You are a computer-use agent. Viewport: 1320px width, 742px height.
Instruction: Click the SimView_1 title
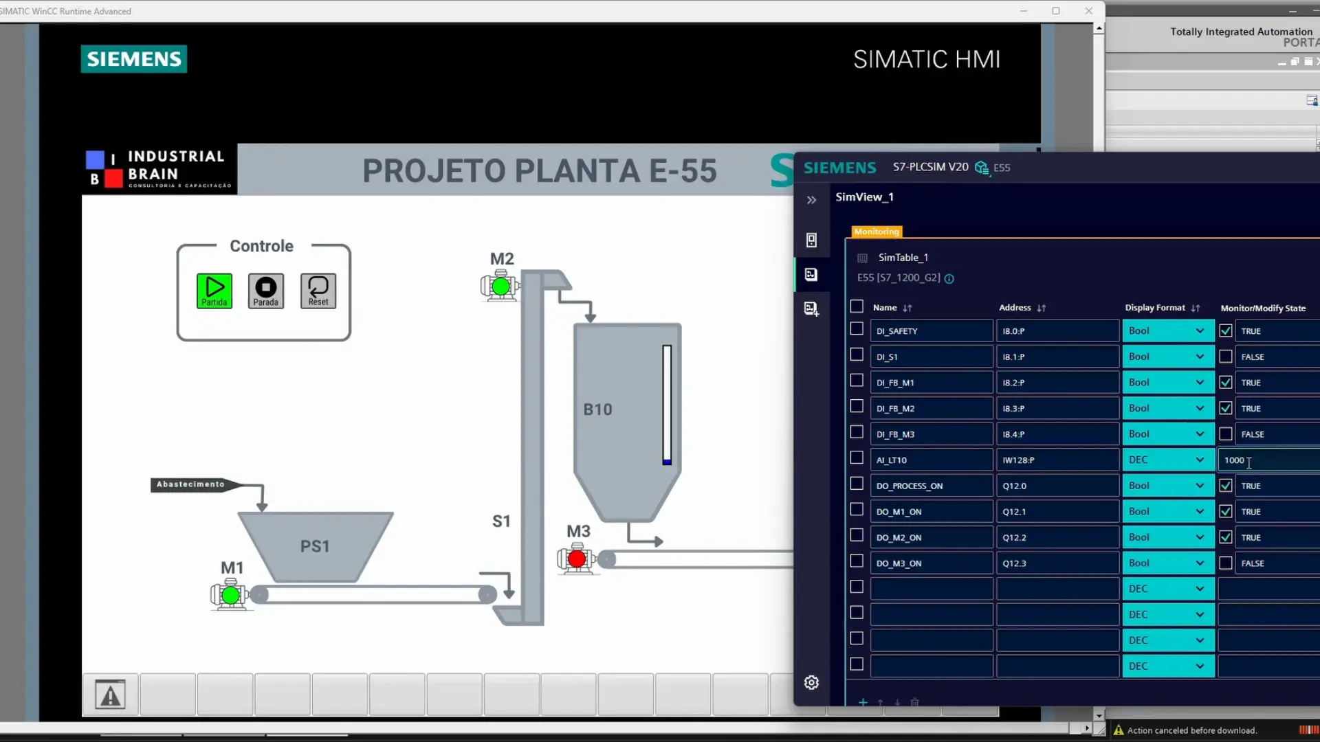[864, 197]
